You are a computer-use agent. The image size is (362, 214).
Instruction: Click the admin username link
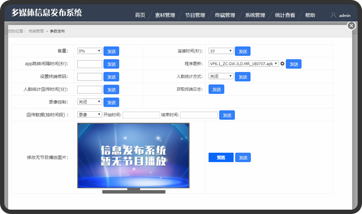click(345, 15)
